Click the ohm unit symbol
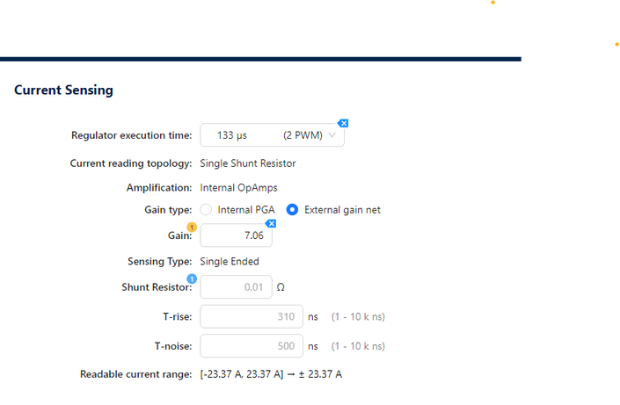 click(281, 287)
